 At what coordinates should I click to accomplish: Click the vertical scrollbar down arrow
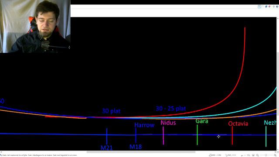(x=278, y=149)
